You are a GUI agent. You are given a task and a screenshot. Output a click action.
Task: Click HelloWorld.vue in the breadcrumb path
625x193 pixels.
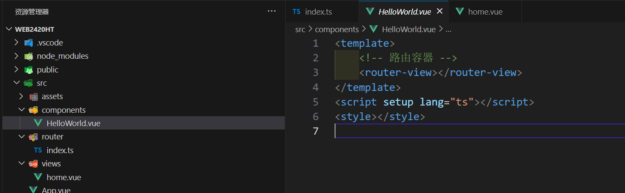(409, 30)
